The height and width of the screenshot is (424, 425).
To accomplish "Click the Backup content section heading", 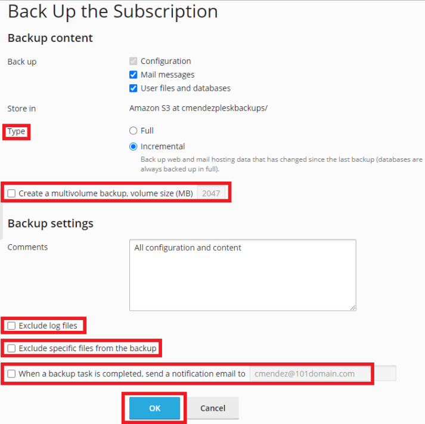I will coord(50,38).
